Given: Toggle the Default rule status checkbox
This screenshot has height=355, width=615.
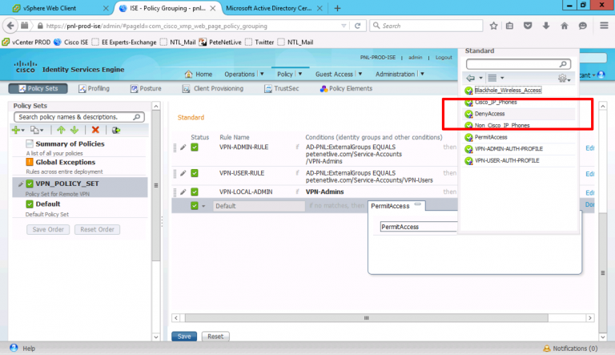Looking at the screenshot, I should click(x=195, y=206).
